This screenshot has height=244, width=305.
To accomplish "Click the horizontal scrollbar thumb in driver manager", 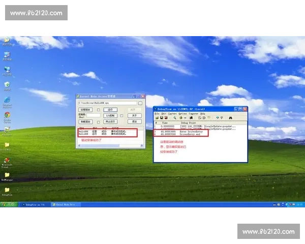I will click(100, 145).
